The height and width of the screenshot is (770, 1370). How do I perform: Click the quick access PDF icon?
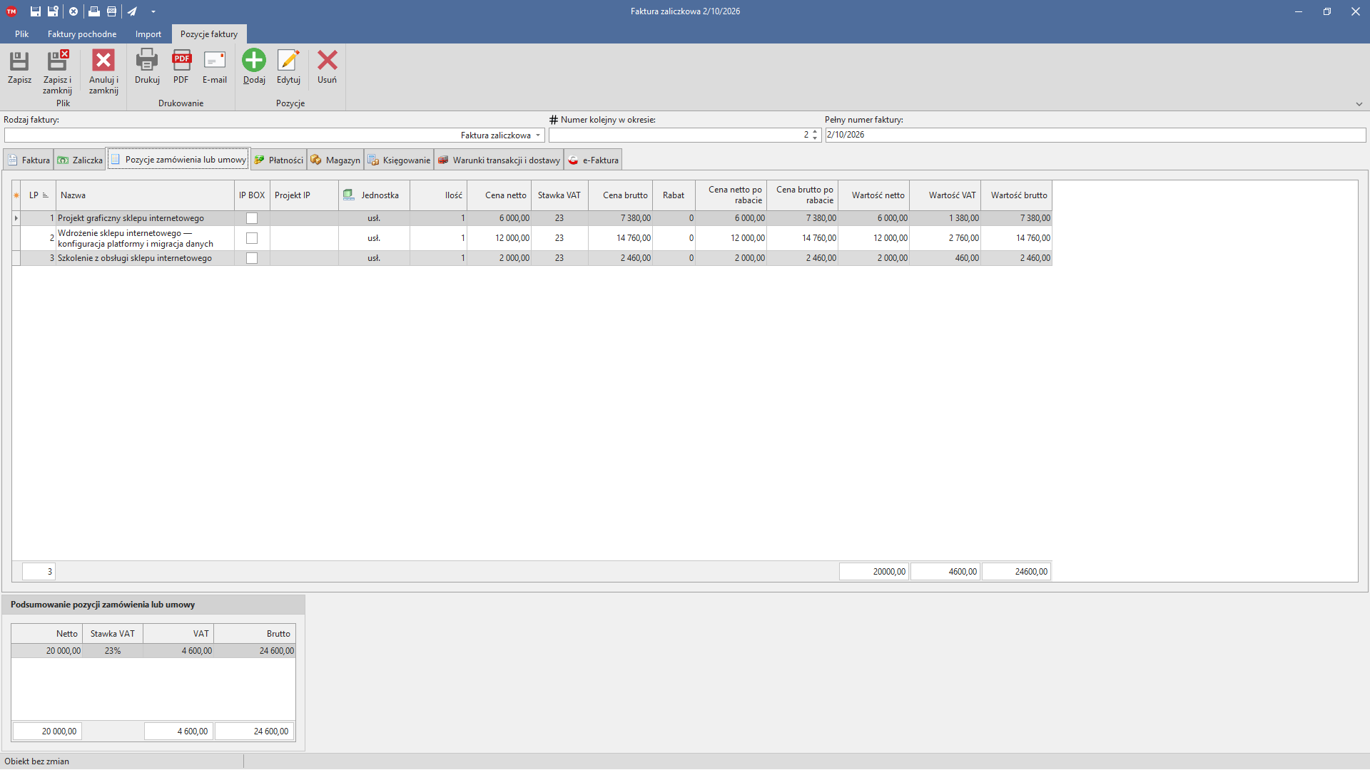pyautogui.click(x=111, y=11)
